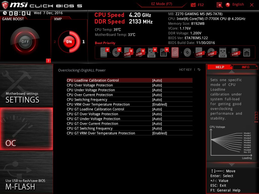Select the highlighted red hard disk boot icon
259x194 pixels.
(175, 52)
